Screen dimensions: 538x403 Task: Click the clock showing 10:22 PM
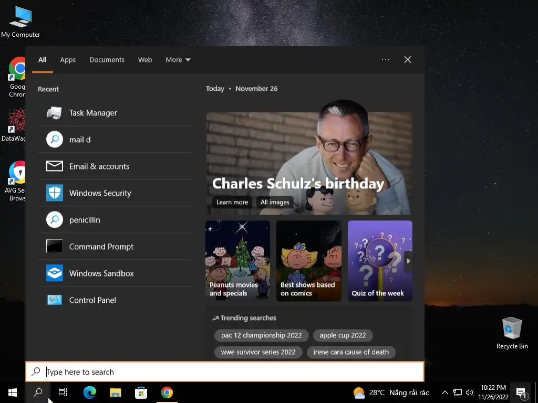(x=493, y=393)
